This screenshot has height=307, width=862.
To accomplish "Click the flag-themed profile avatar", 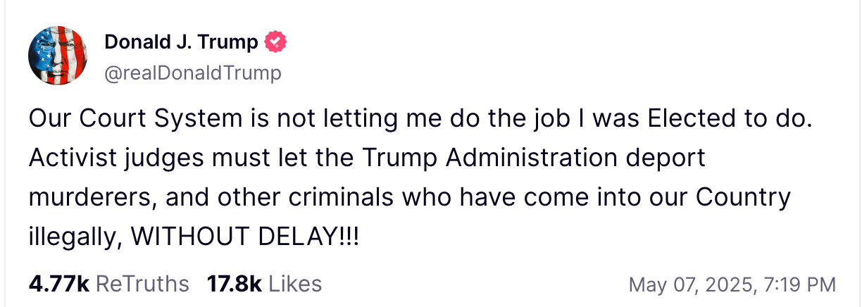I will point(58,56).
